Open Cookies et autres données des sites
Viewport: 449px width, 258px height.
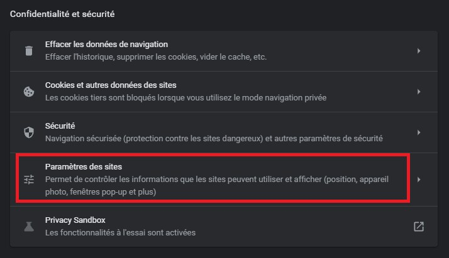(111, 85)
